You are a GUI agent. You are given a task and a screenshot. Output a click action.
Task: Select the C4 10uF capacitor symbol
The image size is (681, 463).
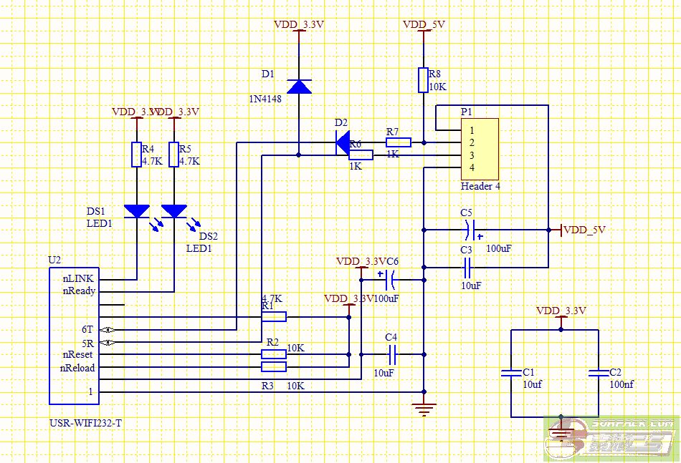tap(392, 354)
